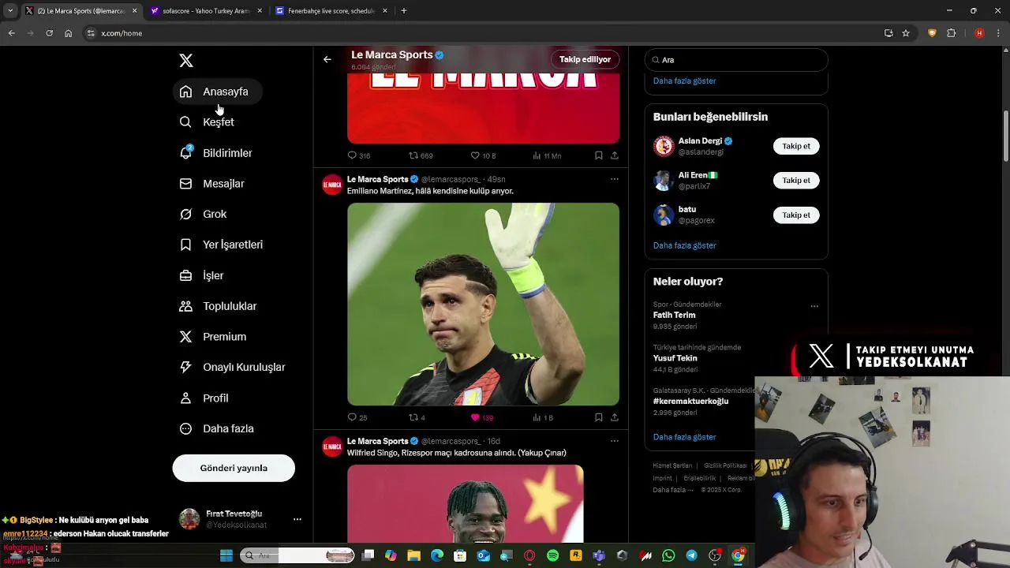The width and height of the screenshot is (1010, 568).
Task: Open Fatih Terim trending topic
Action: 674,315
